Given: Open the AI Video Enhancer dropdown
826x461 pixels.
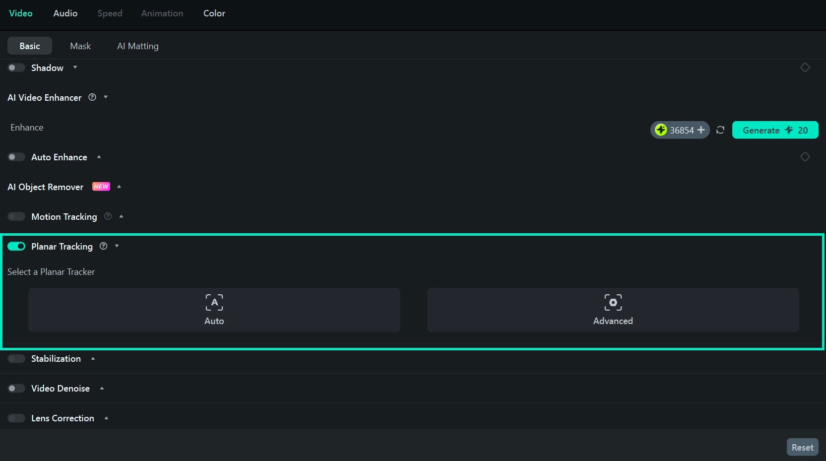Looking at the screenshot, I should [105, 97].
